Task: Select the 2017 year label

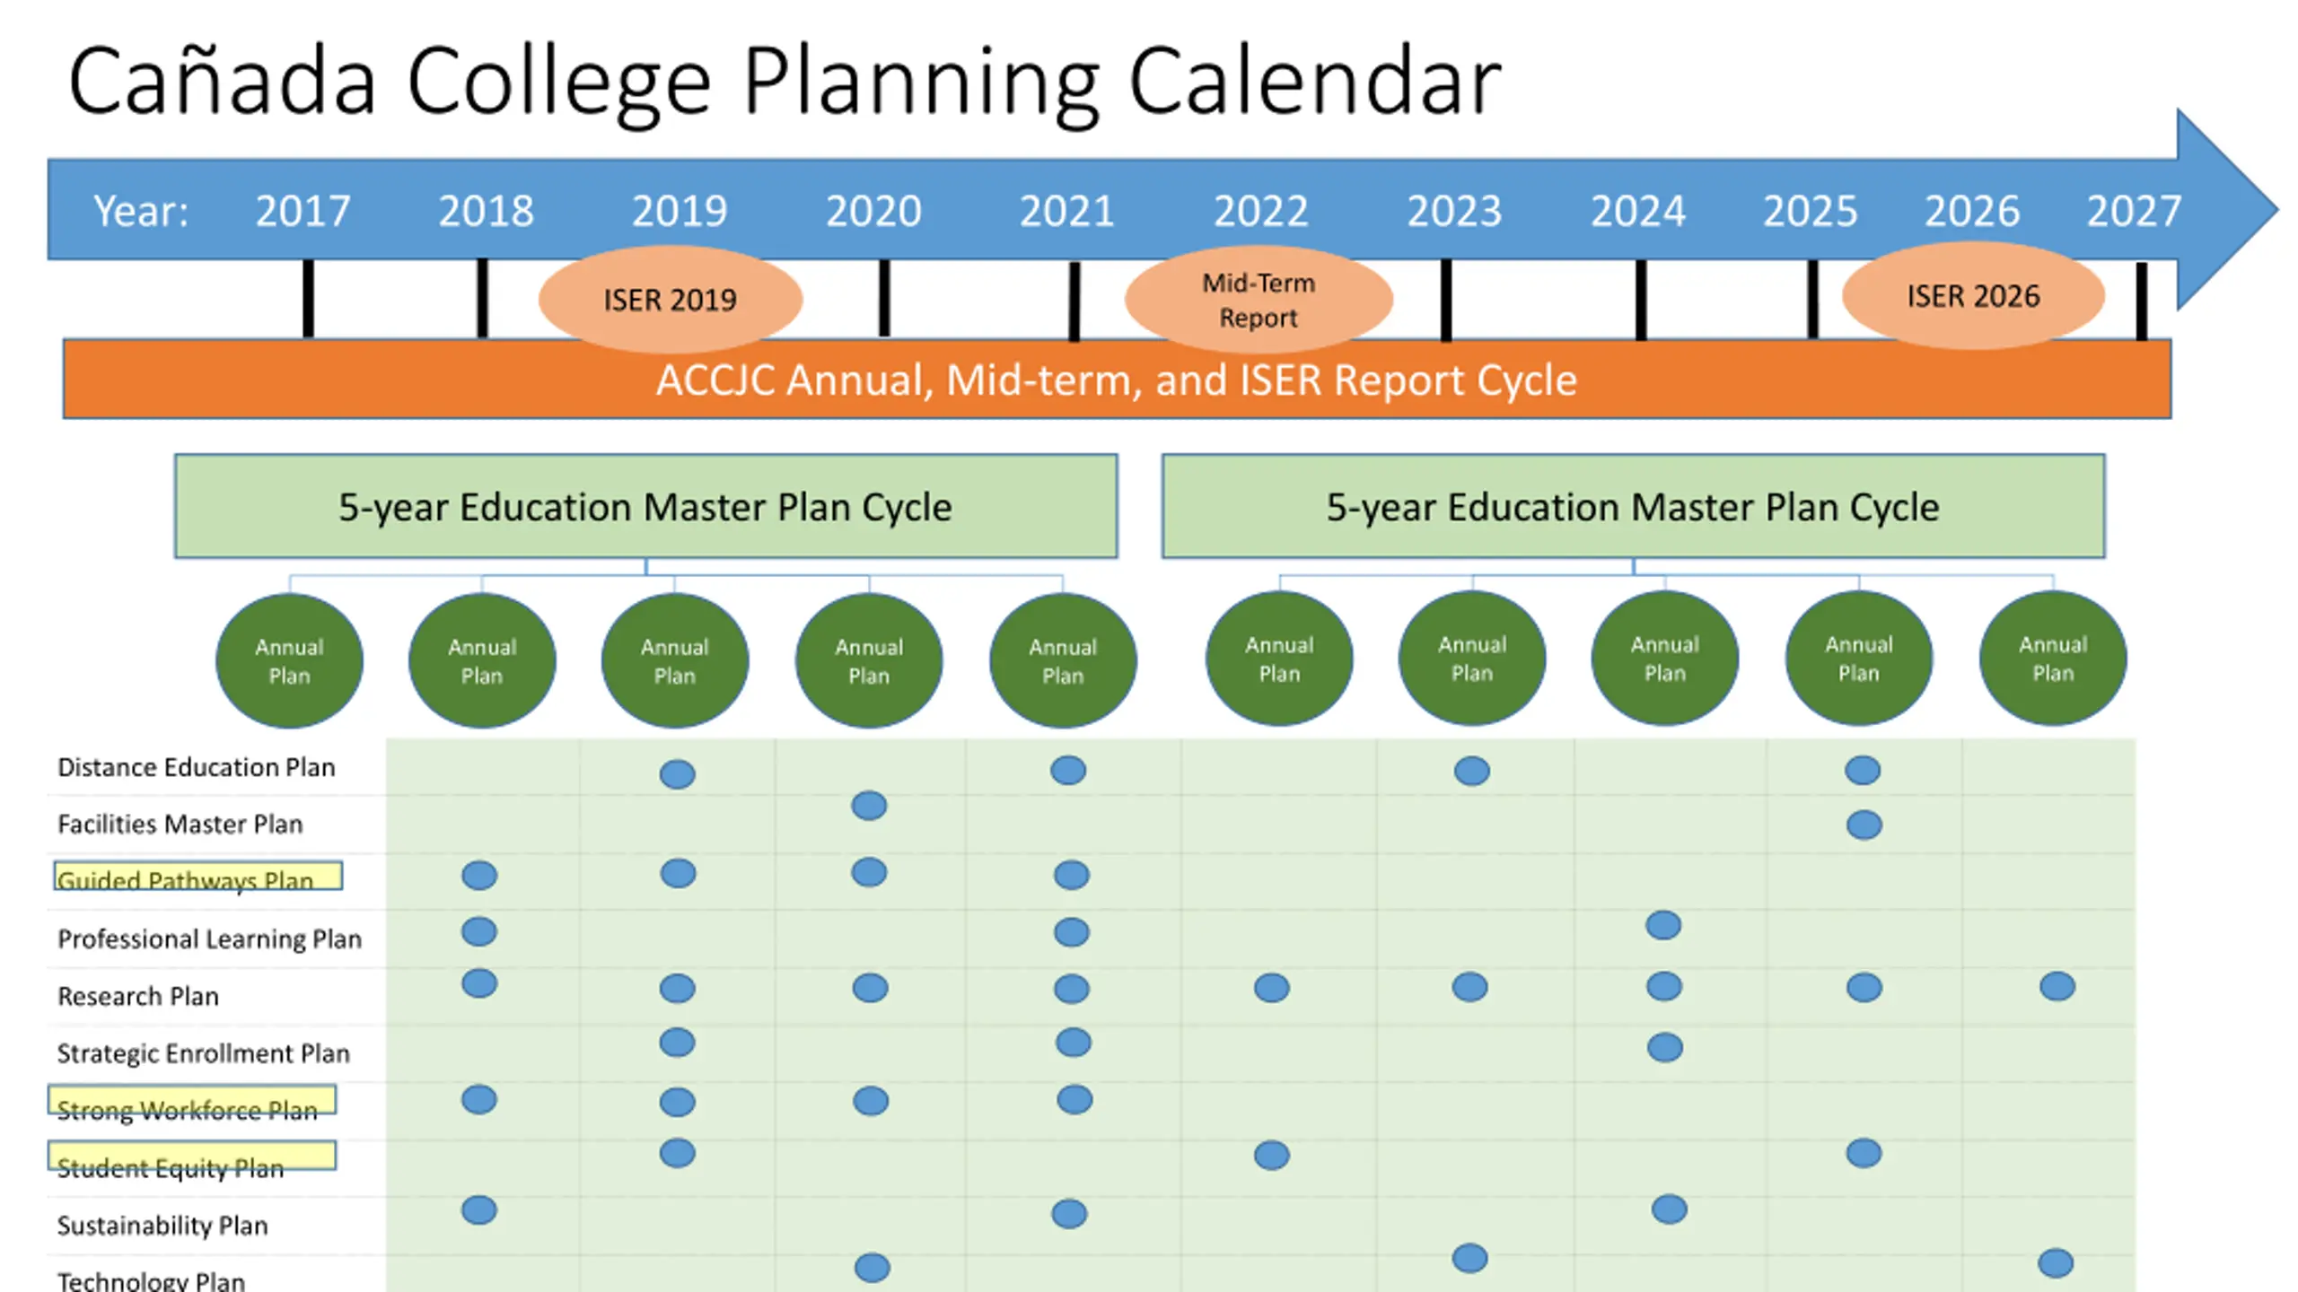Action: tap(303, 211)
